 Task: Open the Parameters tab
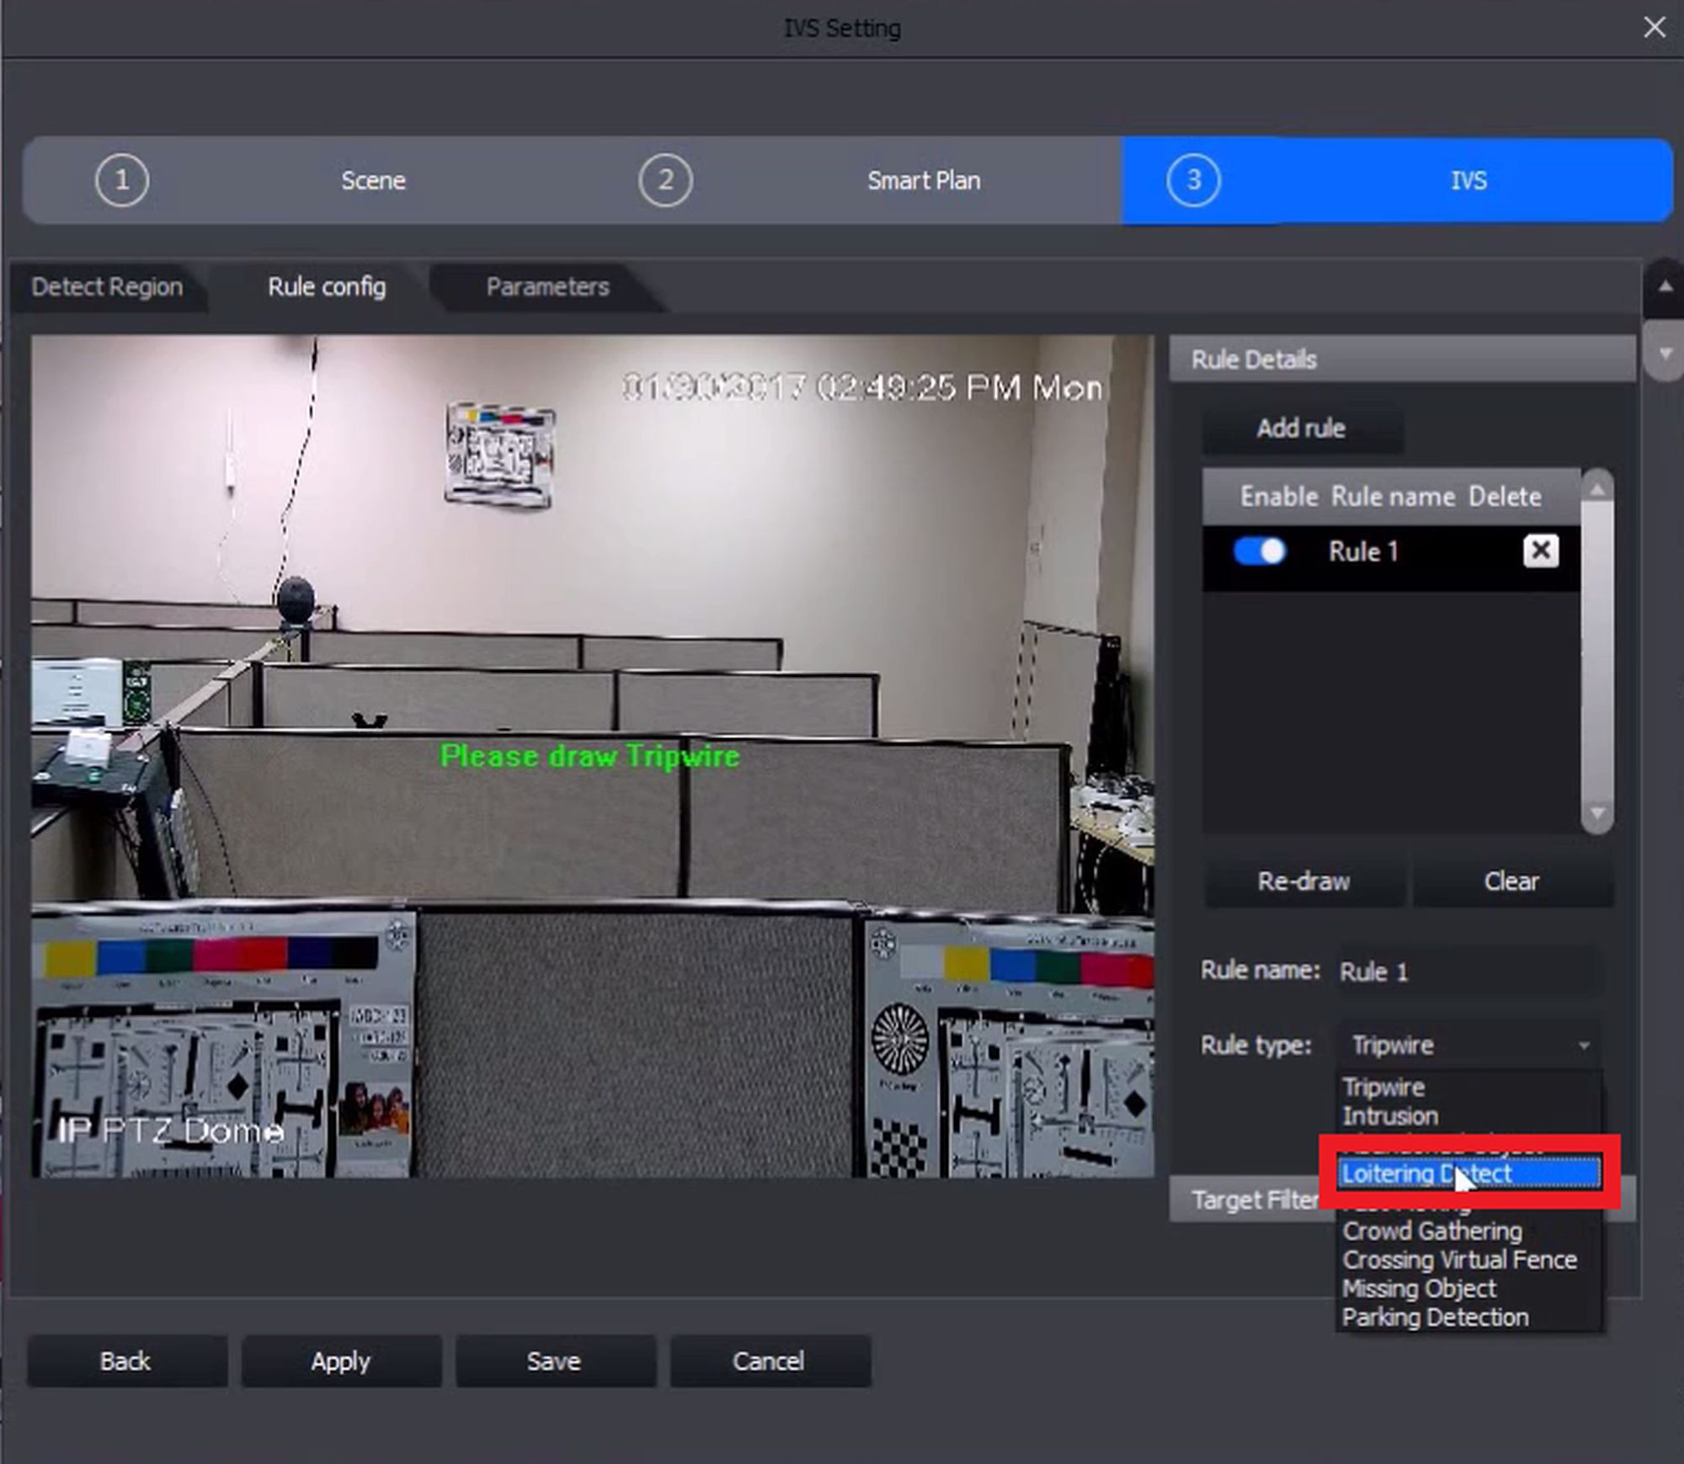click(x=547, y=287)
